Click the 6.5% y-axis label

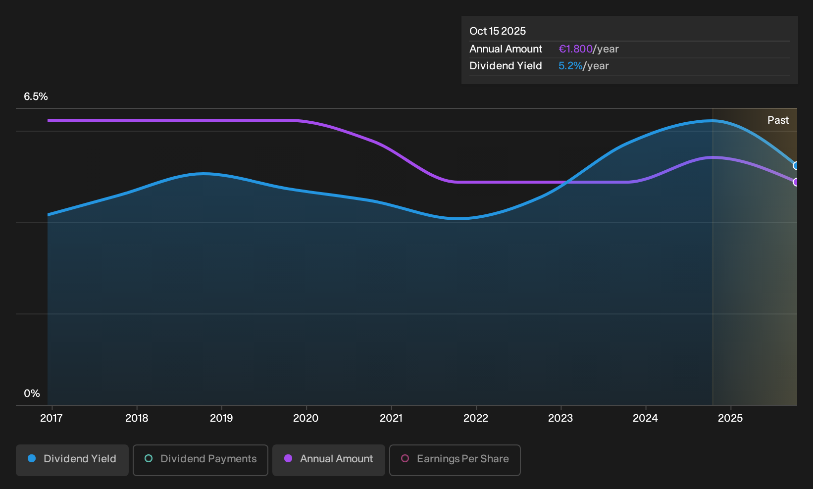pos(36,97)
